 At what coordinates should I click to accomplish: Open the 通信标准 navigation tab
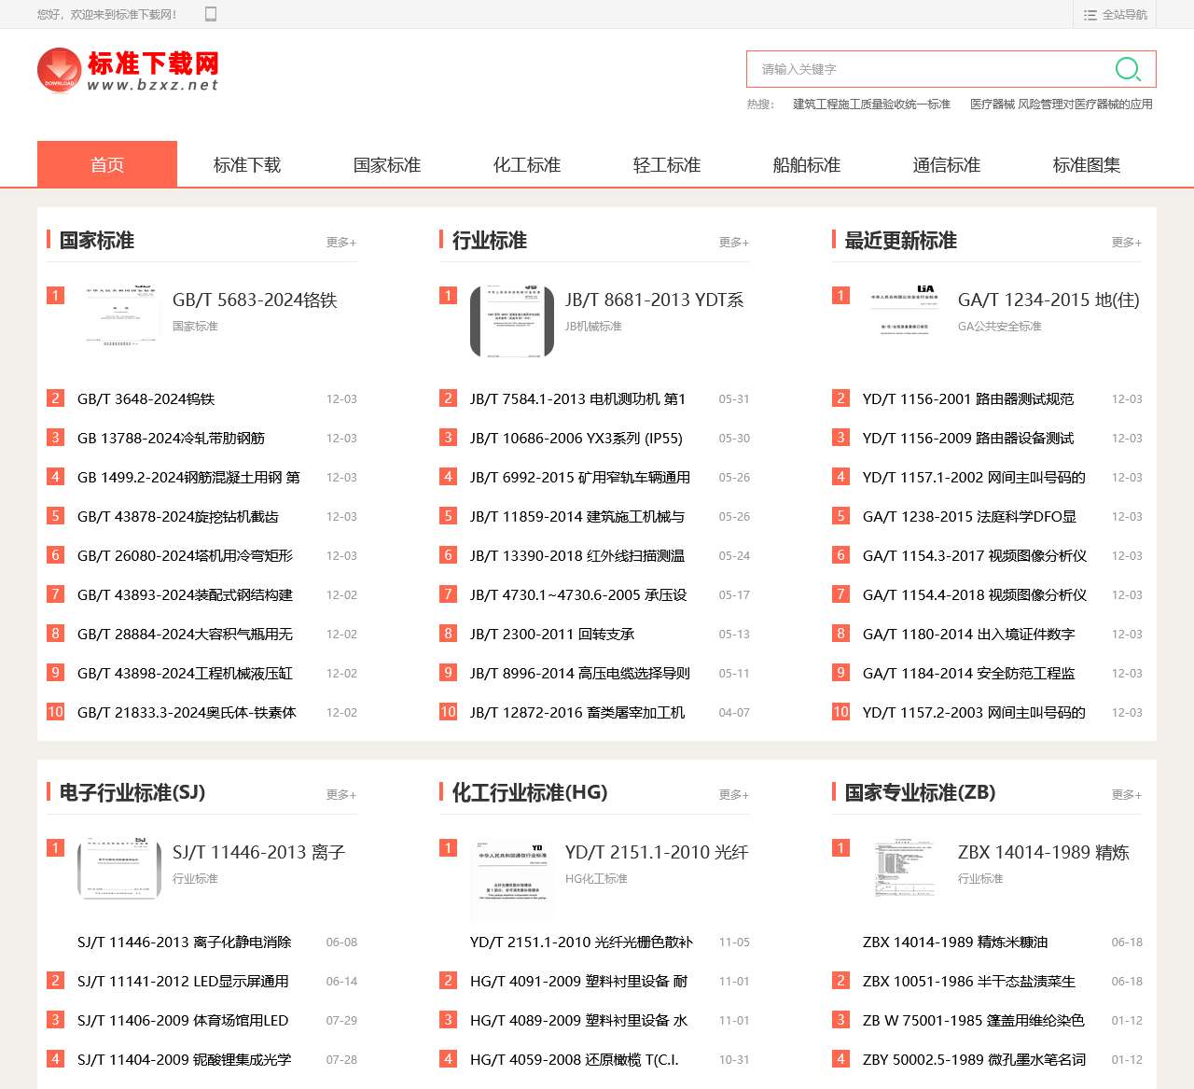tap(947, 165)
